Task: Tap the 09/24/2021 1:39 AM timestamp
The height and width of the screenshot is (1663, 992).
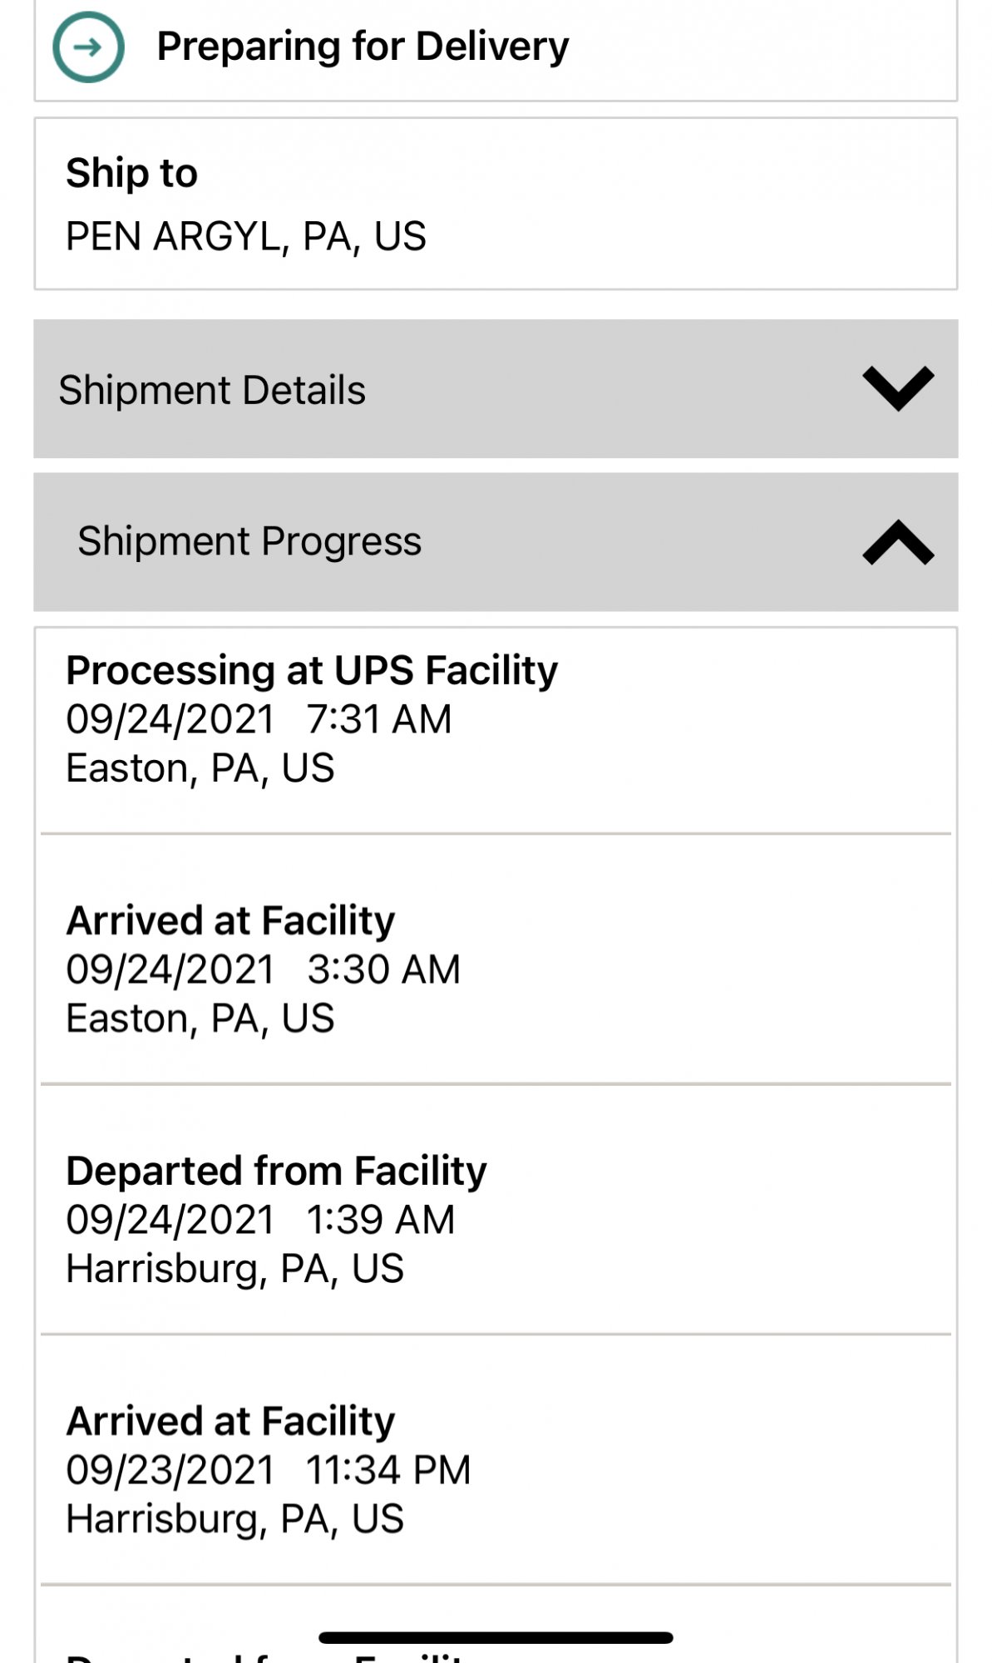Action: point(260,1221)
